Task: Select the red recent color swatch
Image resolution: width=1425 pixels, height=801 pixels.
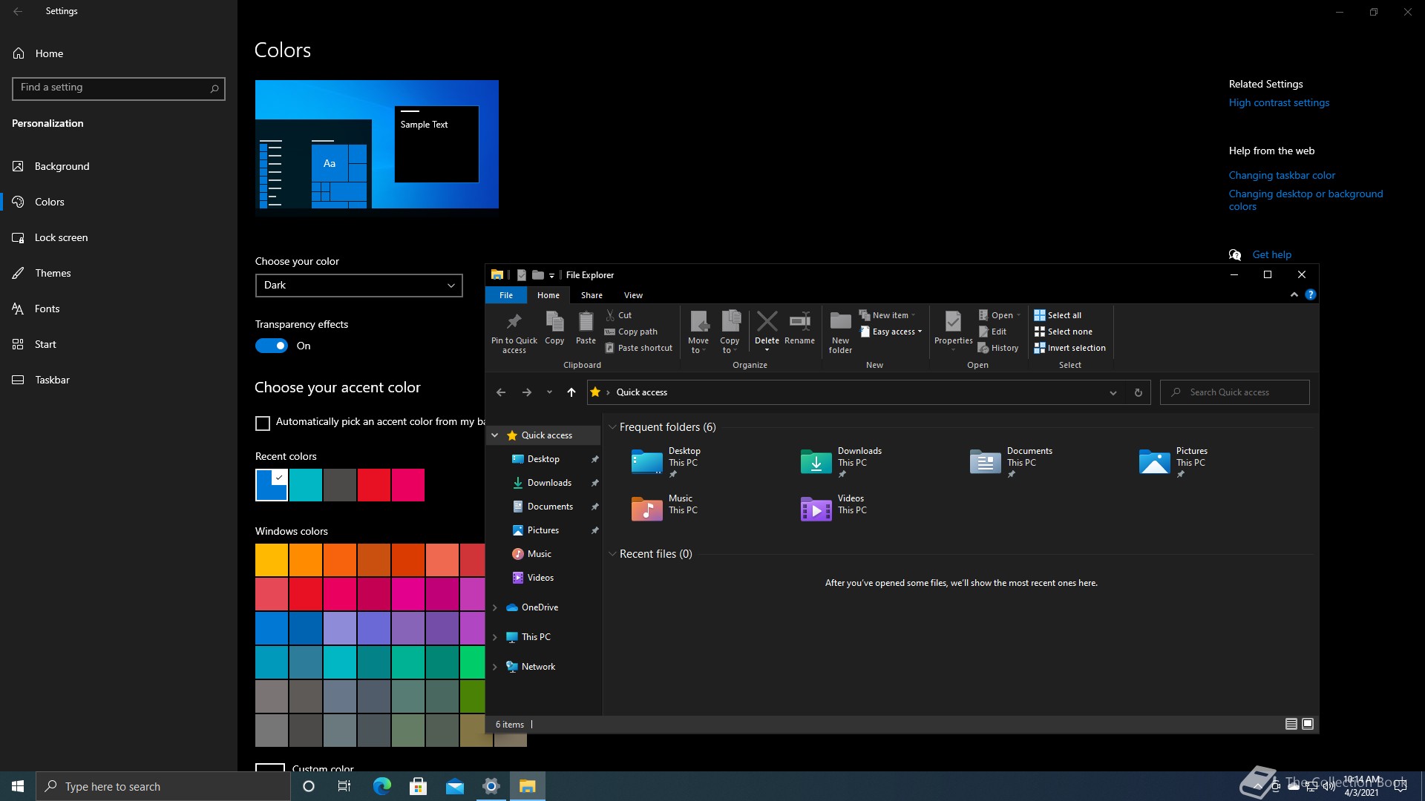Action: tap(374, 485)
